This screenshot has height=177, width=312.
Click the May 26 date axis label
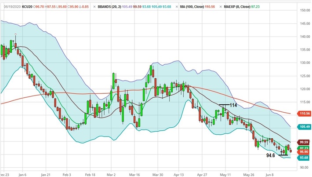click(249, 175)
